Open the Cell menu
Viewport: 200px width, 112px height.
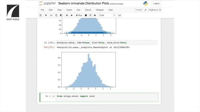click(78, 10)
